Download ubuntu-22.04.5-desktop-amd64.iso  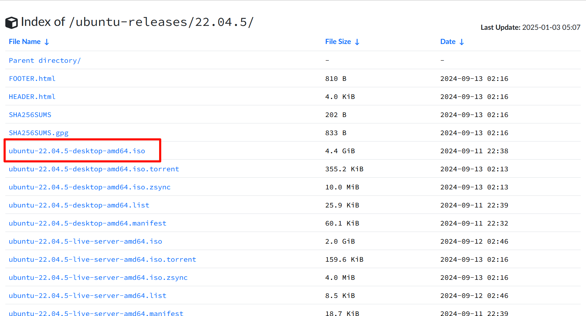(77, 151)
